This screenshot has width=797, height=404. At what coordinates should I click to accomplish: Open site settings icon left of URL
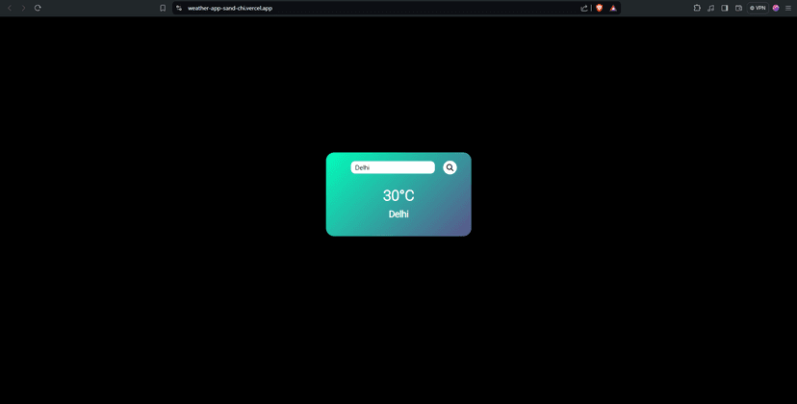click(x=179, y=8)
